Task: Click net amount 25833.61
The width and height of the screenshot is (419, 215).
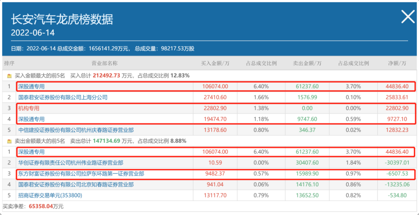Action: pos(397,97)
